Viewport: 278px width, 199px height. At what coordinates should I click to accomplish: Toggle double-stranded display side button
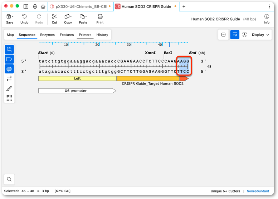tap(9, 69)
